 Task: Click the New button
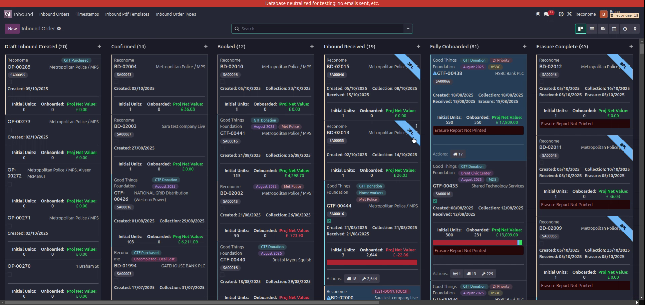point(12,29)
